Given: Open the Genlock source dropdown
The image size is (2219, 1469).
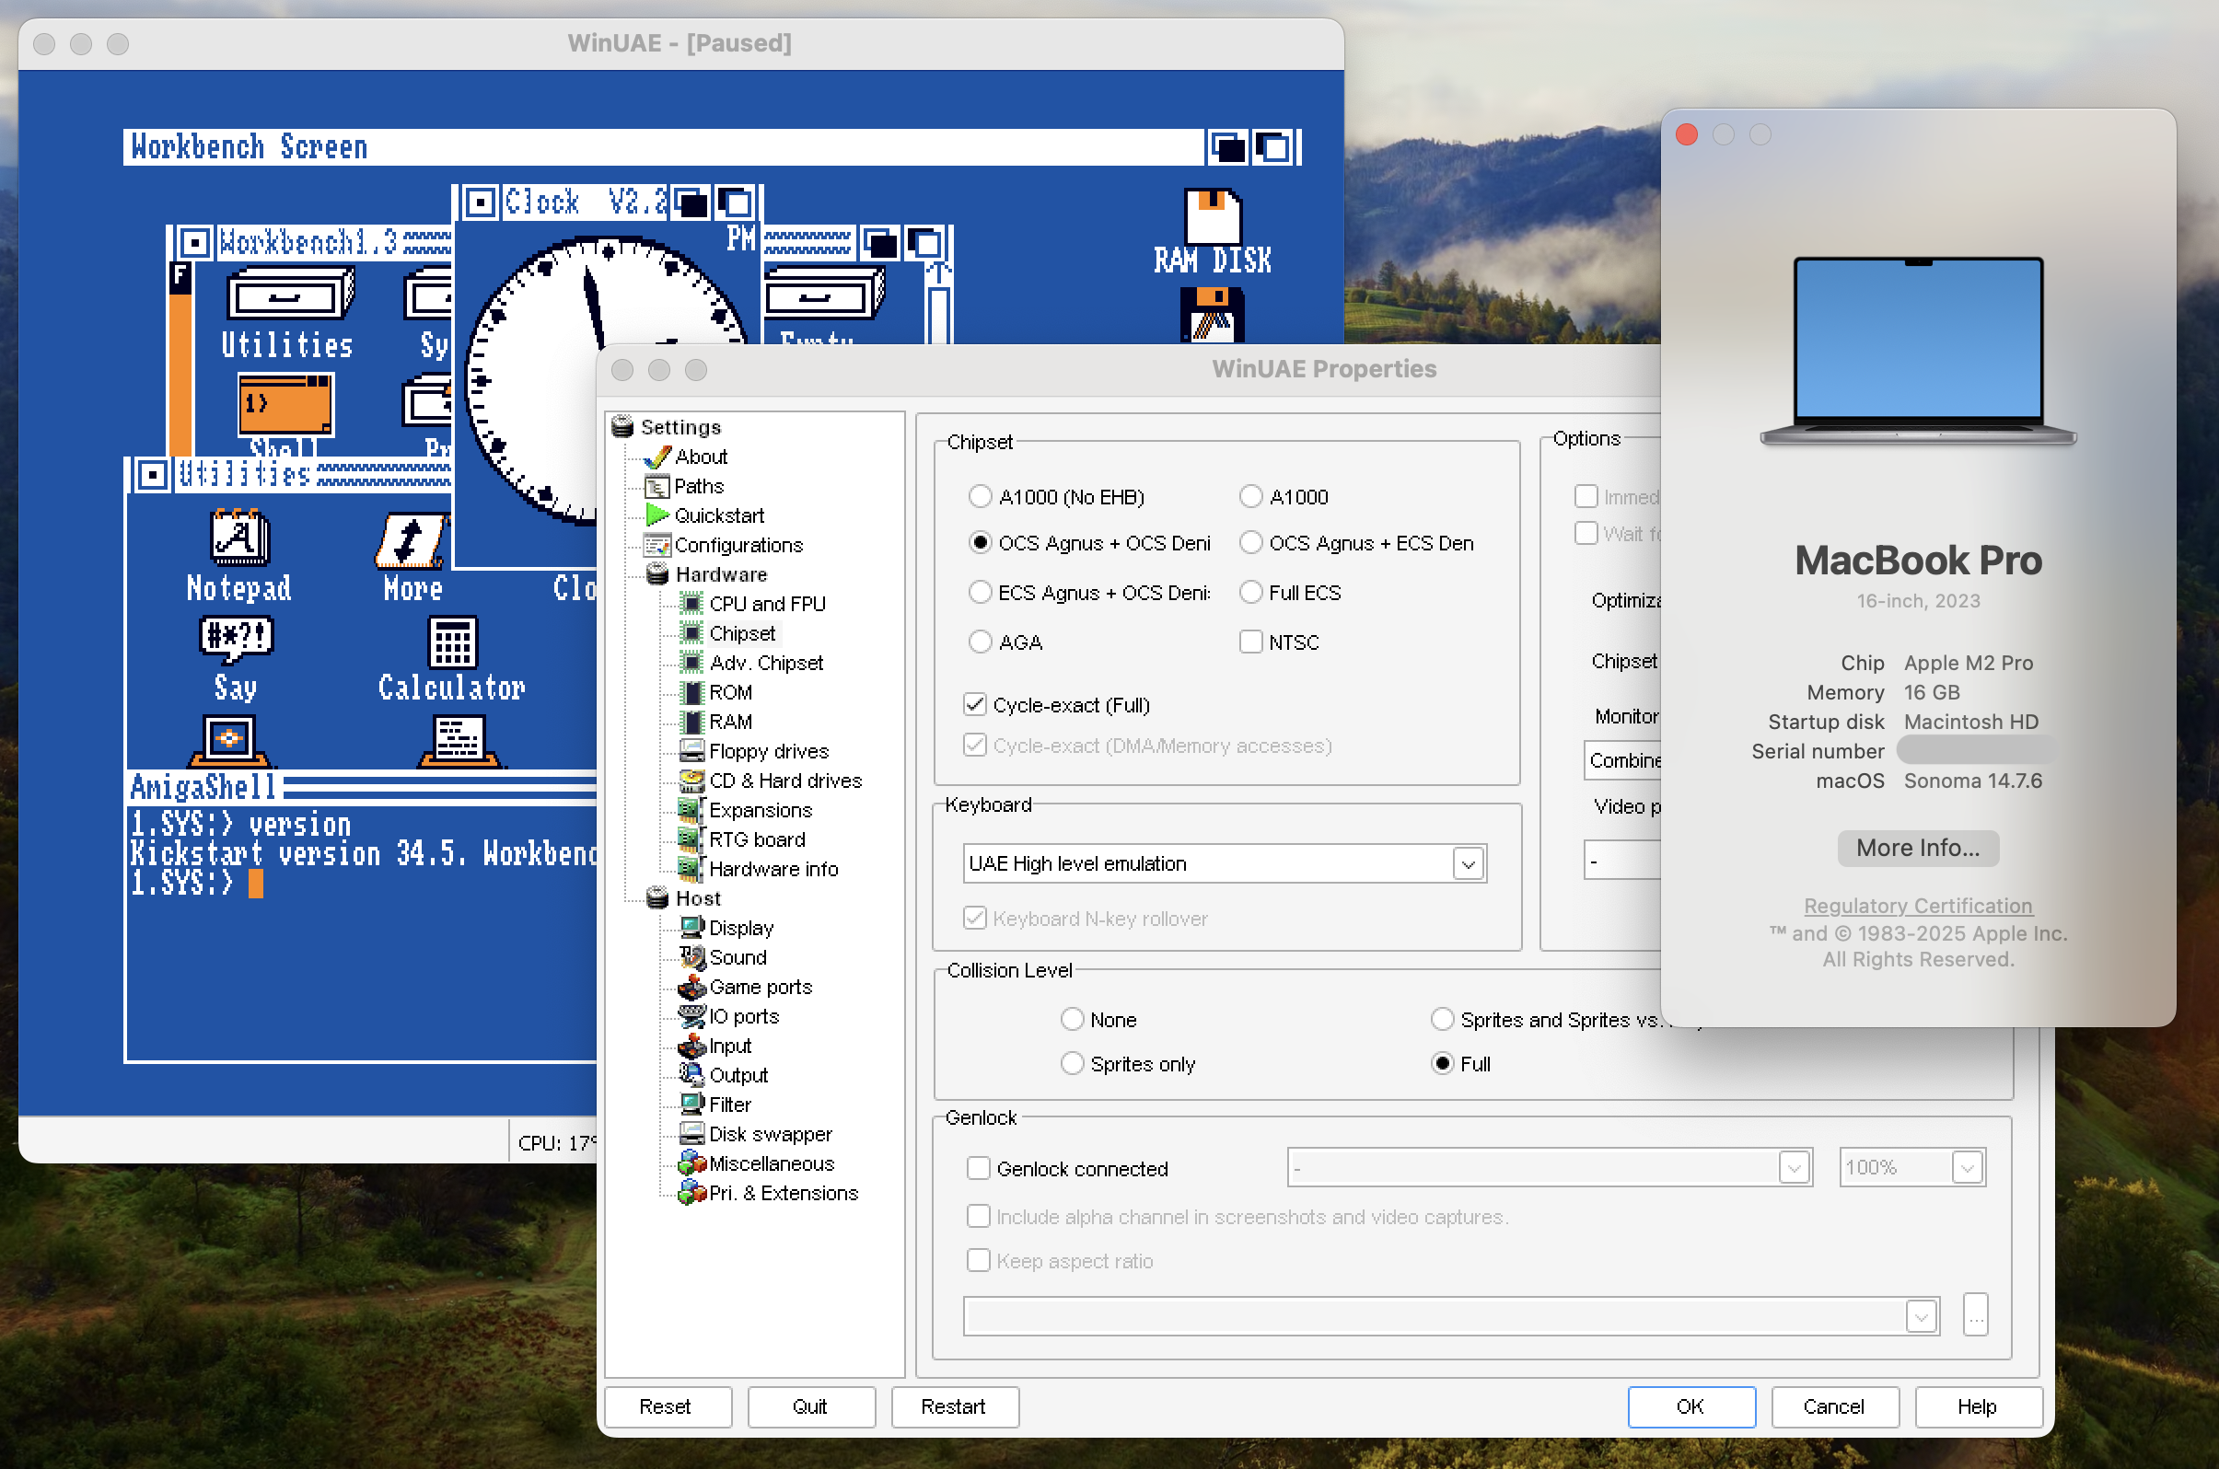Looking at the screenshot, I should 1550,1167.
